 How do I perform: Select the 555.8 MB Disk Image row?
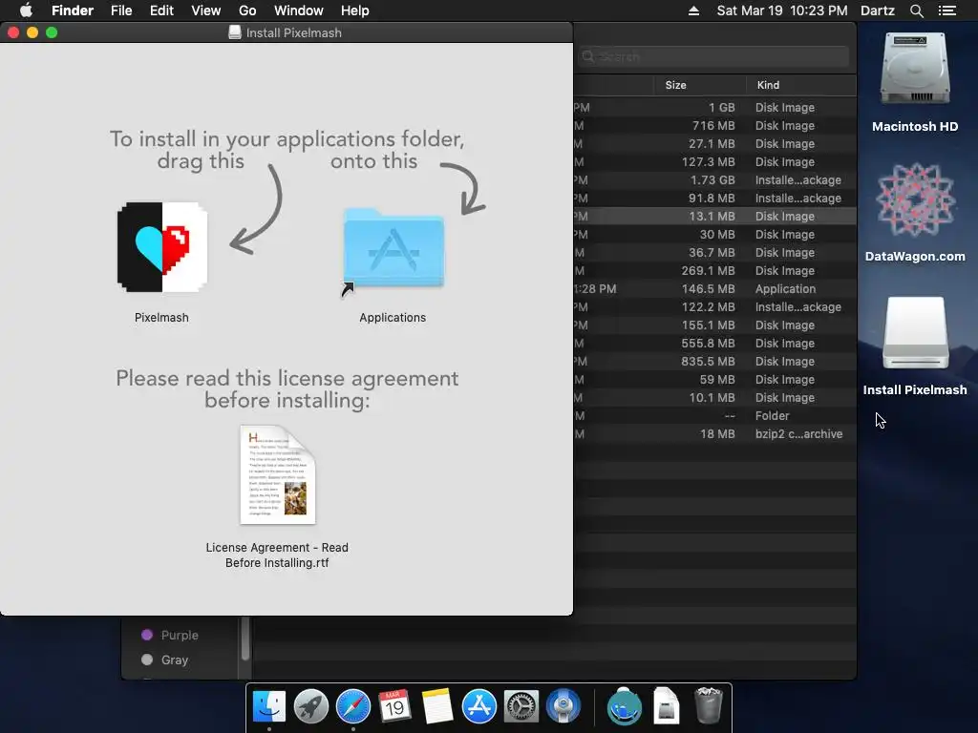714,343
